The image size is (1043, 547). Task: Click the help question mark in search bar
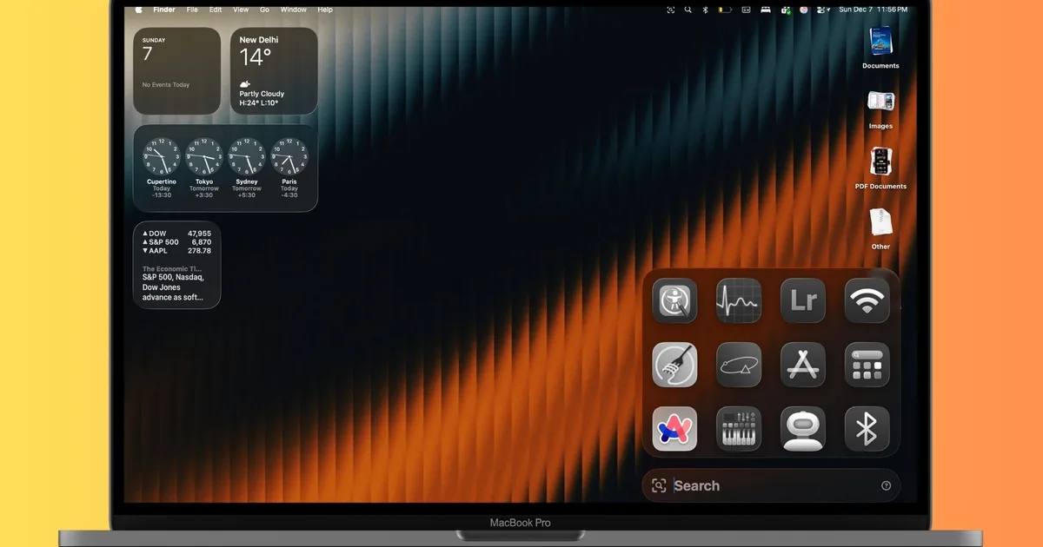[x=886, y=486]
